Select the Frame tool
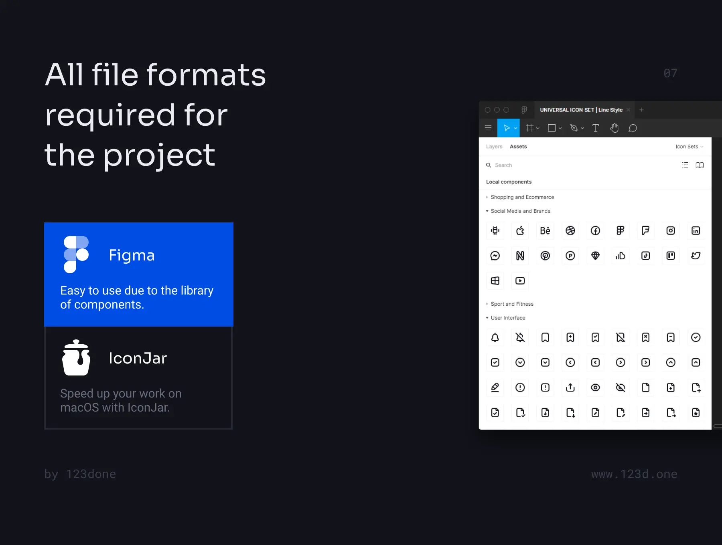This screenshot has height=545, width=722. click(x=530, y=128)
